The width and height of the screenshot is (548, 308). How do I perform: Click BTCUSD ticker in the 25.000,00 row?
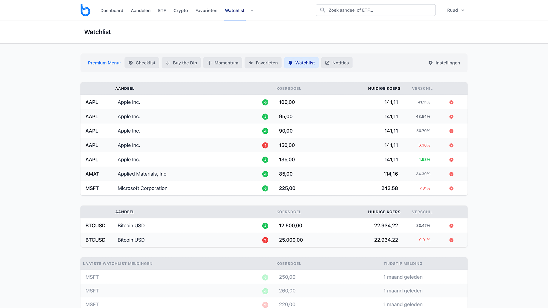pyautogui.click(x=95, y=240)
